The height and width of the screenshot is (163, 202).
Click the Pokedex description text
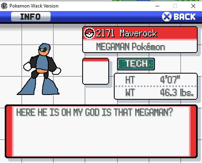pos(94,112)
